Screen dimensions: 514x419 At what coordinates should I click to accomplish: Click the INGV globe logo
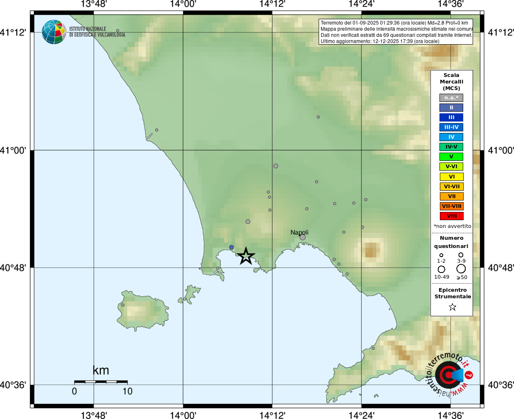(54, 32)
